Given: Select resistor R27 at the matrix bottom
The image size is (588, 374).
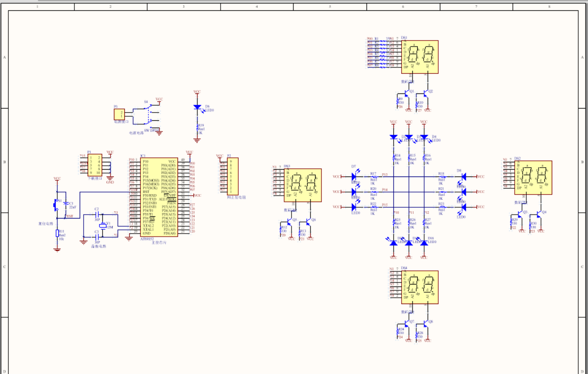Looking at the screenshot, I should [x=424, y=222].
